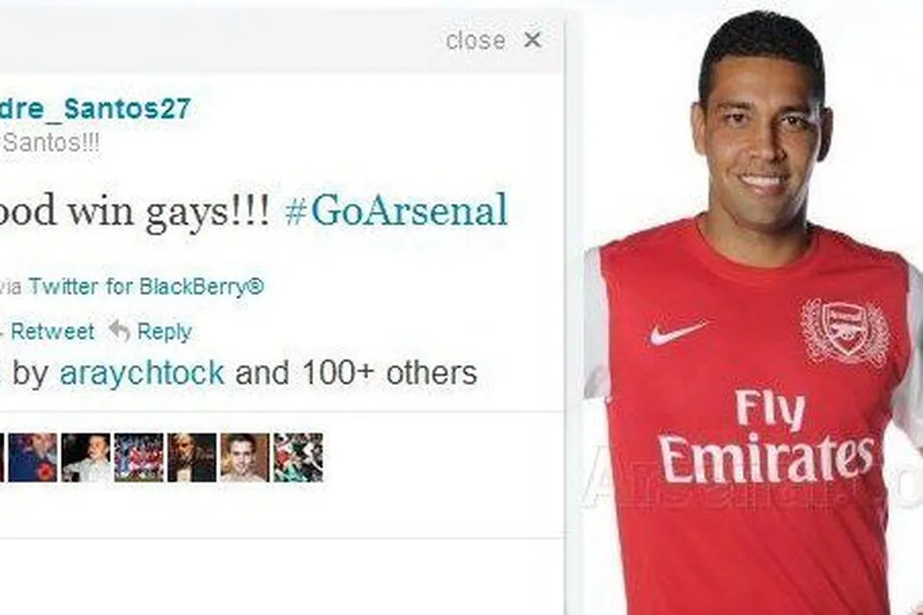Click the Nike swoosh logo on the shirt
Viewport: 923px width, 615px height.
tap(679, 333)
